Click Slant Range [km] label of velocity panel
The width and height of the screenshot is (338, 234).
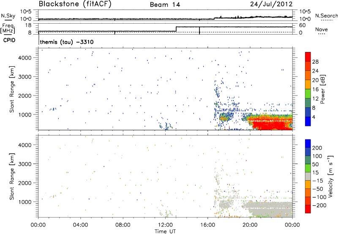click(x=12, y=177)
